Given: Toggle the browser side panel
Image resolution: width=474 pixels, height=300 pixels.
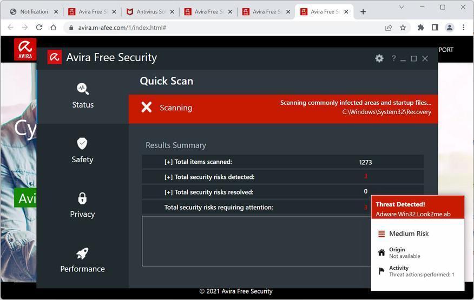Looking at the screenshot, I should [x=435, y=28].
